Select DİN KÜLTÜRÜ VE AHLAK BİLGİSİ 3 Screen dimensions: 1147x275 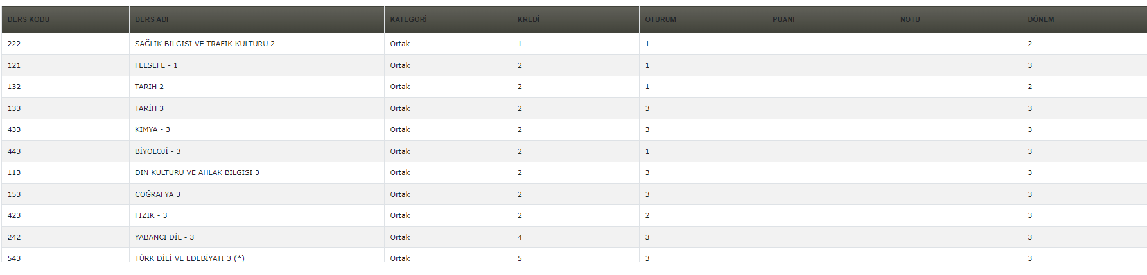tap(197, 172)
